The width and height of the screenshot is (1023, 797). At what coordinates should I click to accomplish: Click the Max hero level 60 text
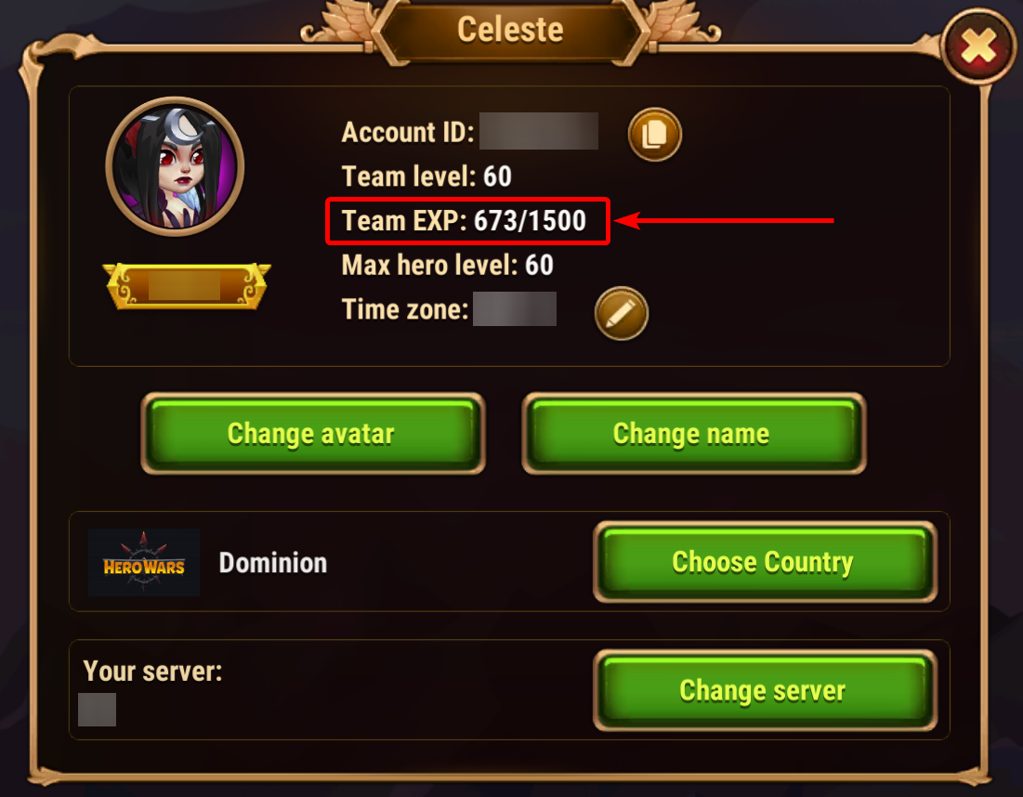click(448, 265)
